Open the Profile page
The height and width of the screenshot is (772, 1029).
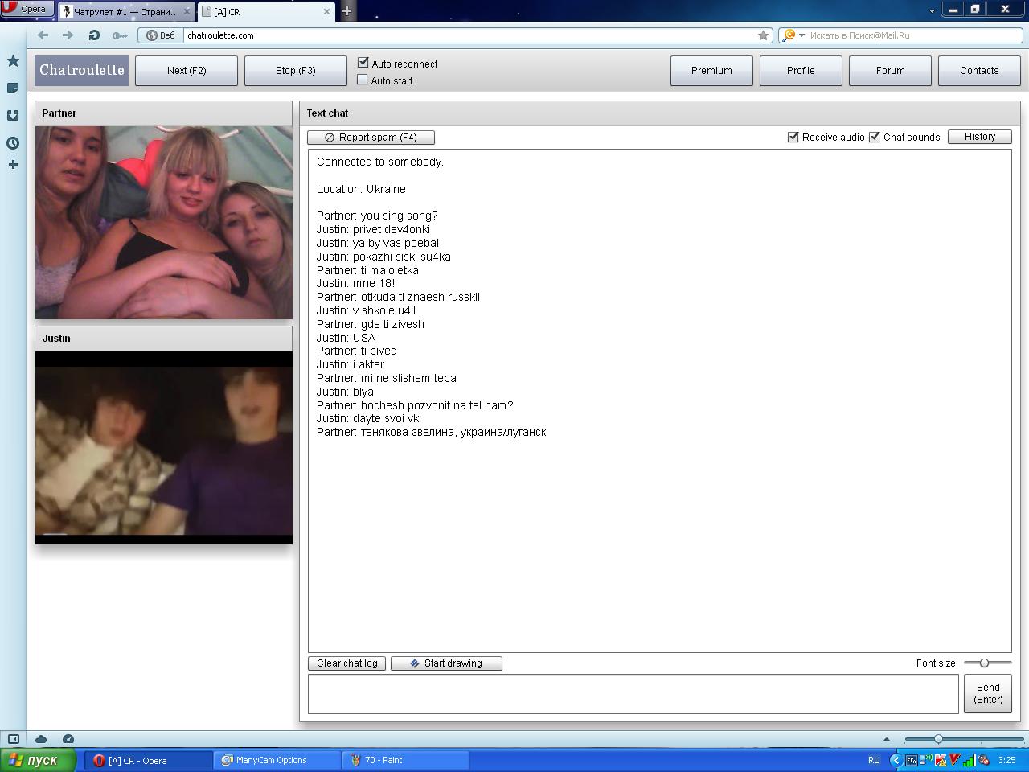(x=801, y=71)
